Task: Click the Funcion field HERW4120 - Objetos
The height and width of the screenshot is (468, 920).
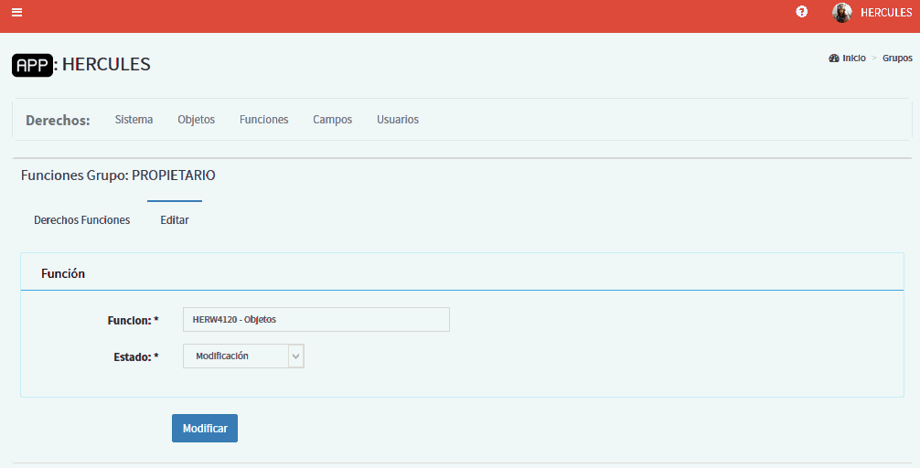Action: [x=316, y=320]
